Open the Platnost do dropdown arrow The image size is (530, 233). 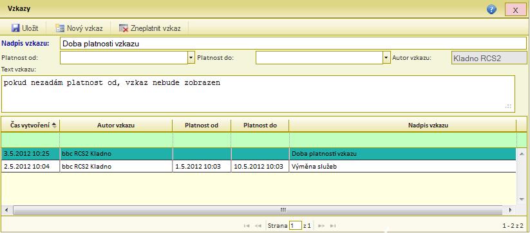point(386,58)
